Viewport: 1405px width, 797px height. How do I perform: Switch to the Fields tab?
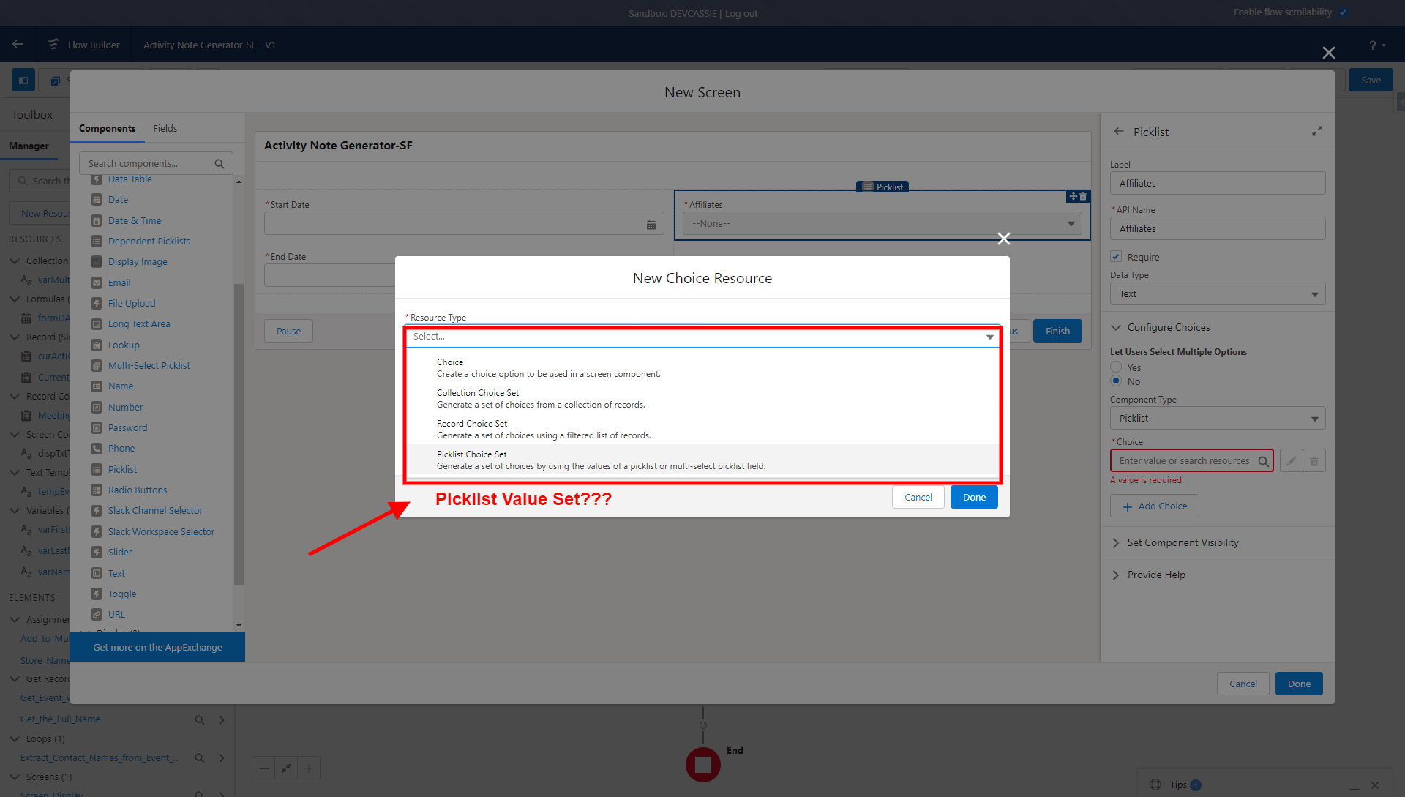[x=165, y=128]
